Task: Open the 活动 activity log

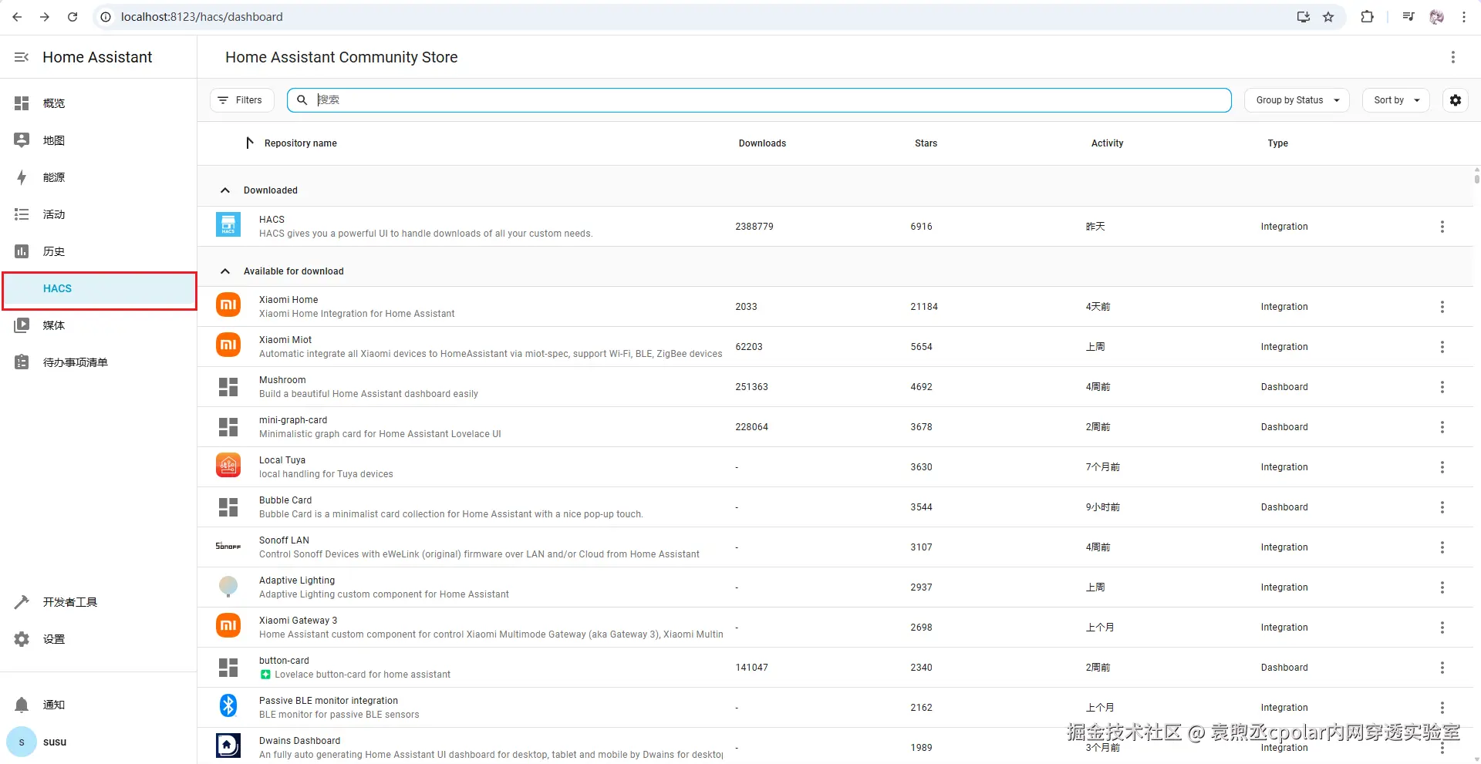Action: [99, 214]
